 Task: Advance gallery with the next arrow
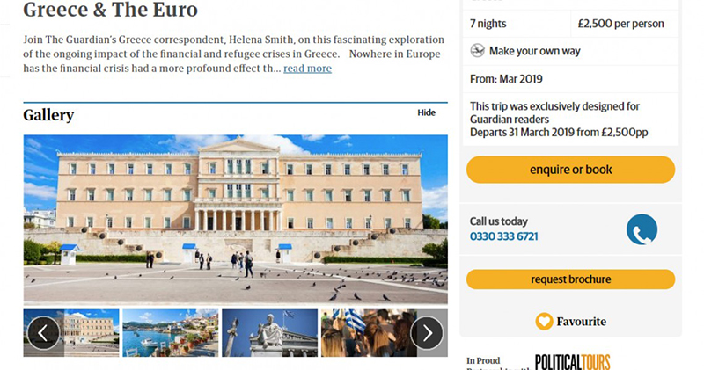427,333
